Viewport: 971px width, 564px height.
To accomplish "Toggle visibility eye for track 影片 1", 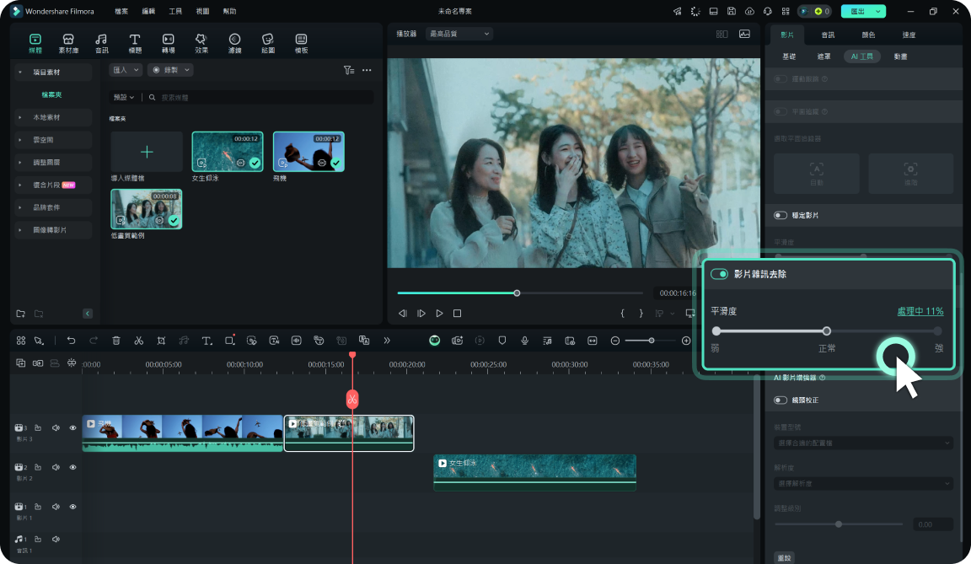I will click(x=72, y=507).
